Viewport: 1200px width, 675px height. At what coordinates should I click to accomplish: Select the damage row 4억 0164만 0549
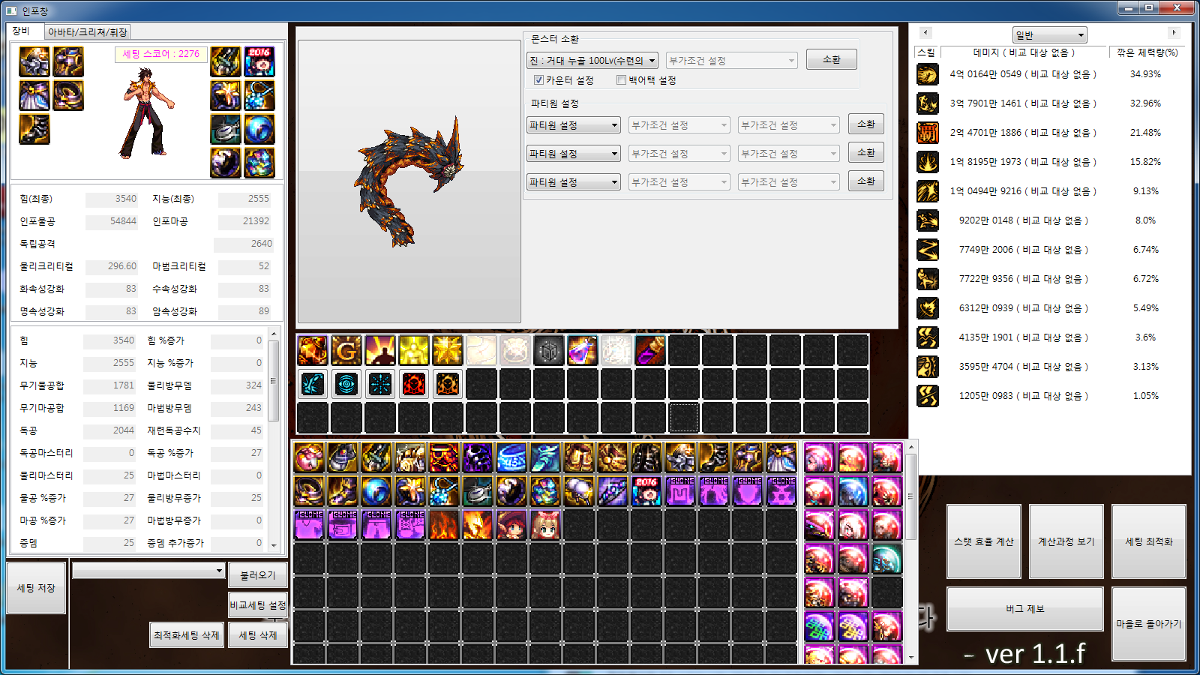tap(1023, 74)
